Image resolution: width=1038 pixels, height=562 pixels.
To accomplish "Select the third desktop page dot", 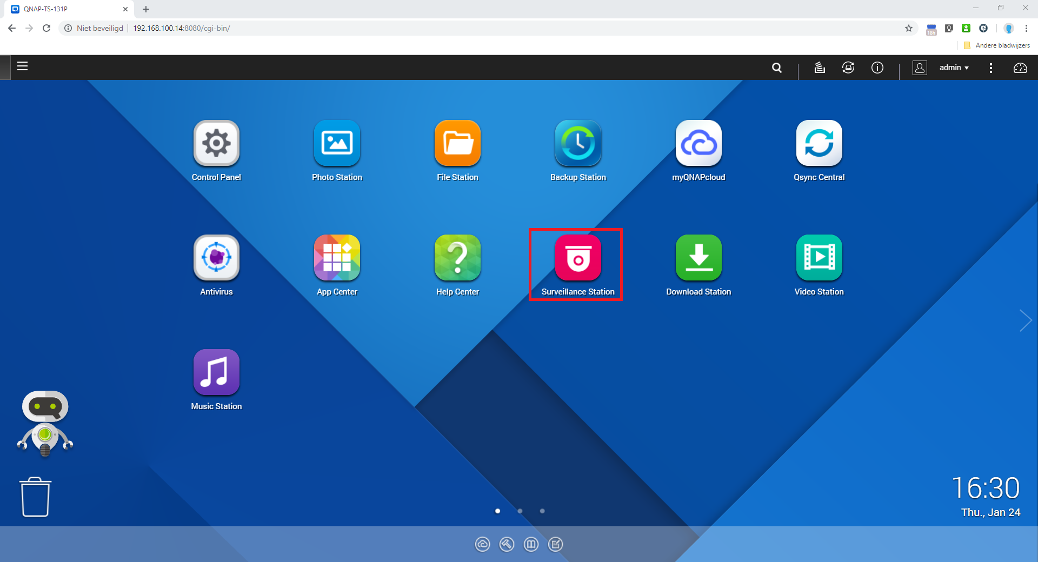I will [x=542, y=511].
